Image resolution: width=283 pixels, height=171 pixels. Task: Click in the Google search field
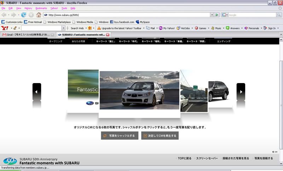tap(252, 15)
